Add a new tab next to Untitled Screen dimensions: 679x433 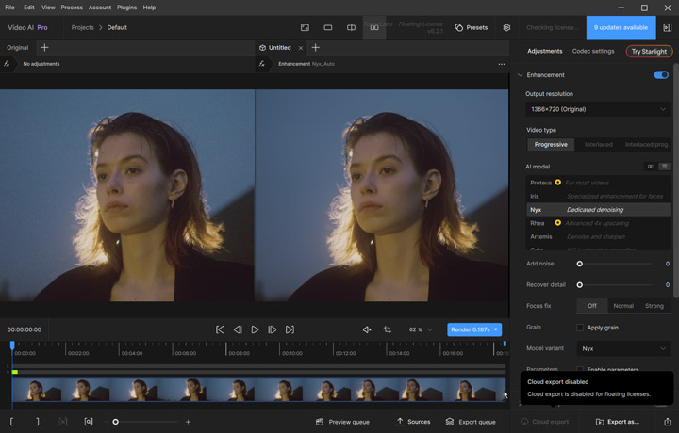(316, 47)
